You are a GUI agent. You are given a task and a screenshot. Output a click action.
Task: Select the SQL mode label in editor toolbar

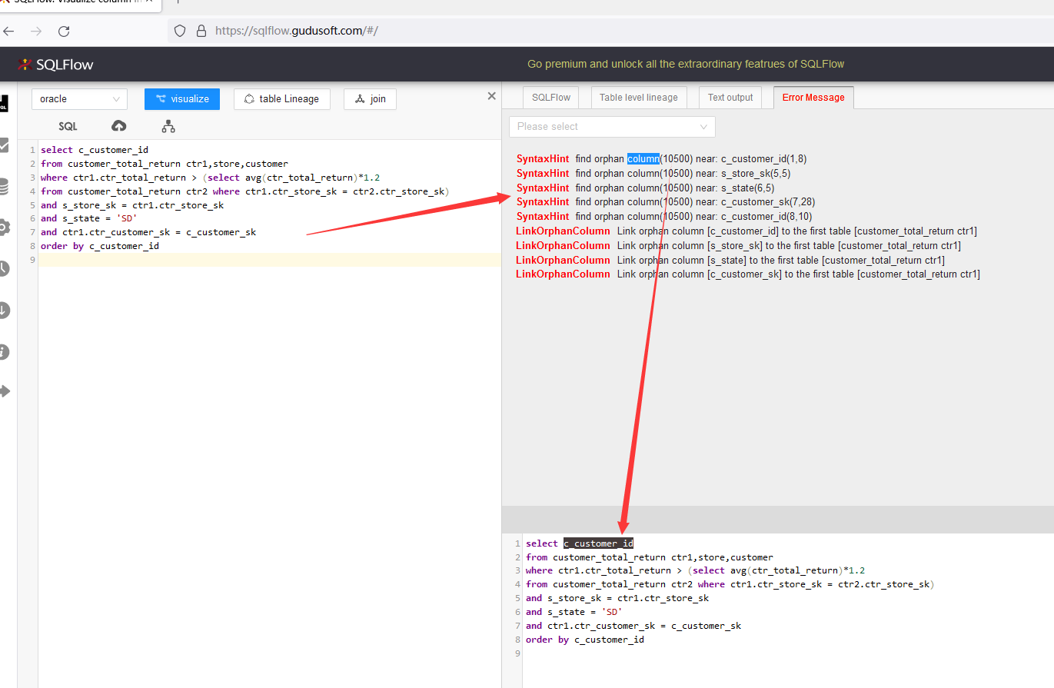coord(68,125)
